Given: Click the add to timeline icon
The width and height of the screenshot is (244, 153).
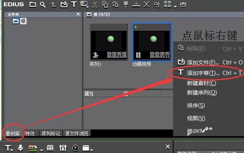Looking at the screenshot, I should 136,5.
